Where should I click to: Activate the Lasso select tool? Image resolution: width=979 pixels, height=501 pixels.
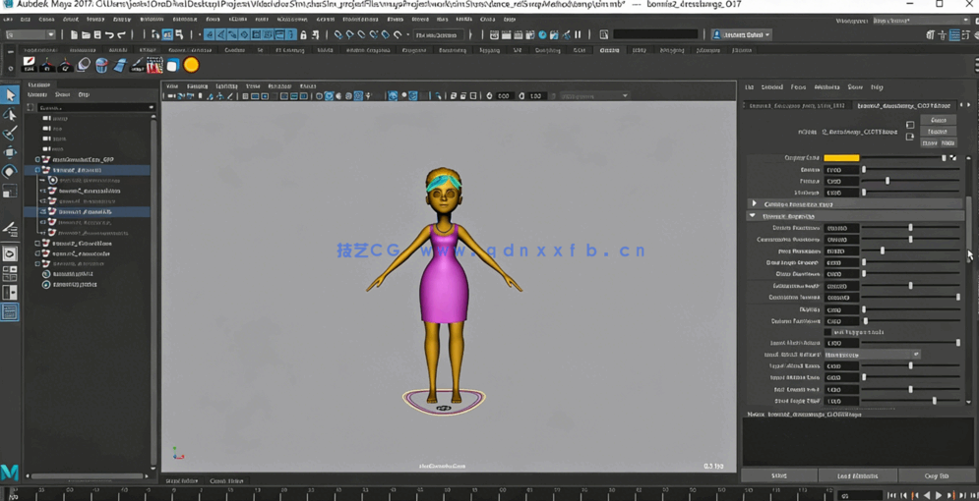pyautogui.click(x=10, y=114)
